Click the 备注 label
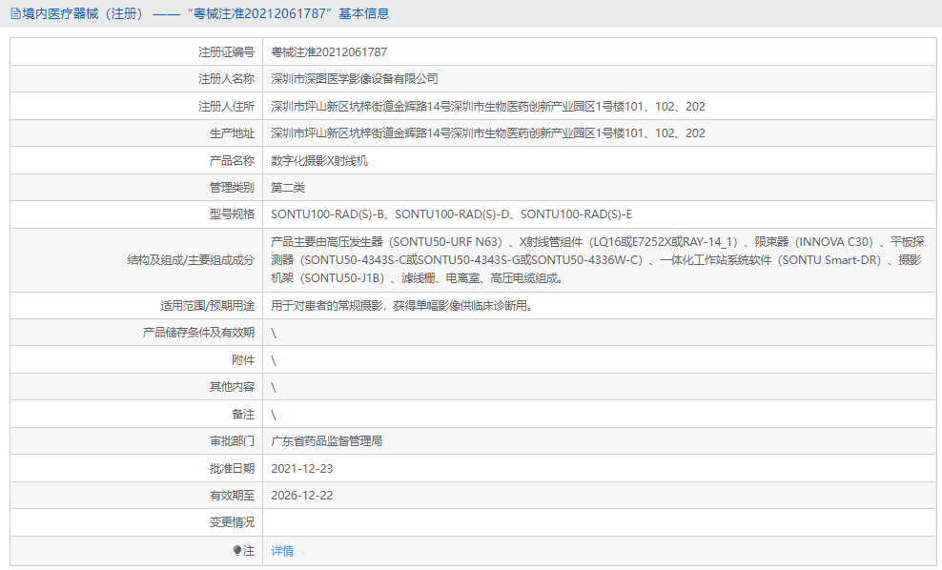942x570 pixels. [x=243, y=415]
